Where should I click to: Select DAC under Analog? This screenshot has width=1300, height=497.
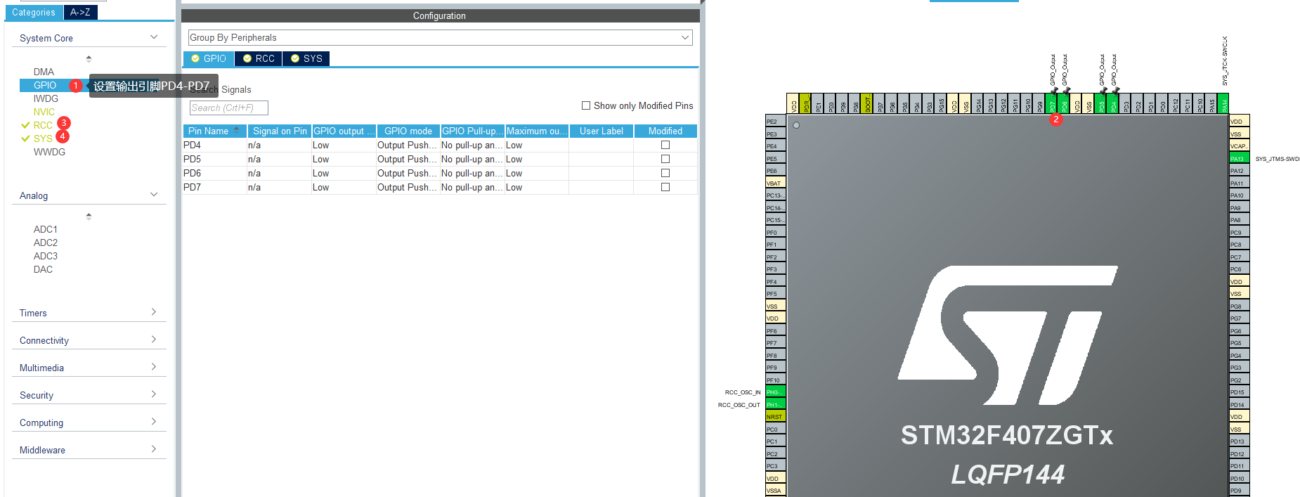(43, 269)
